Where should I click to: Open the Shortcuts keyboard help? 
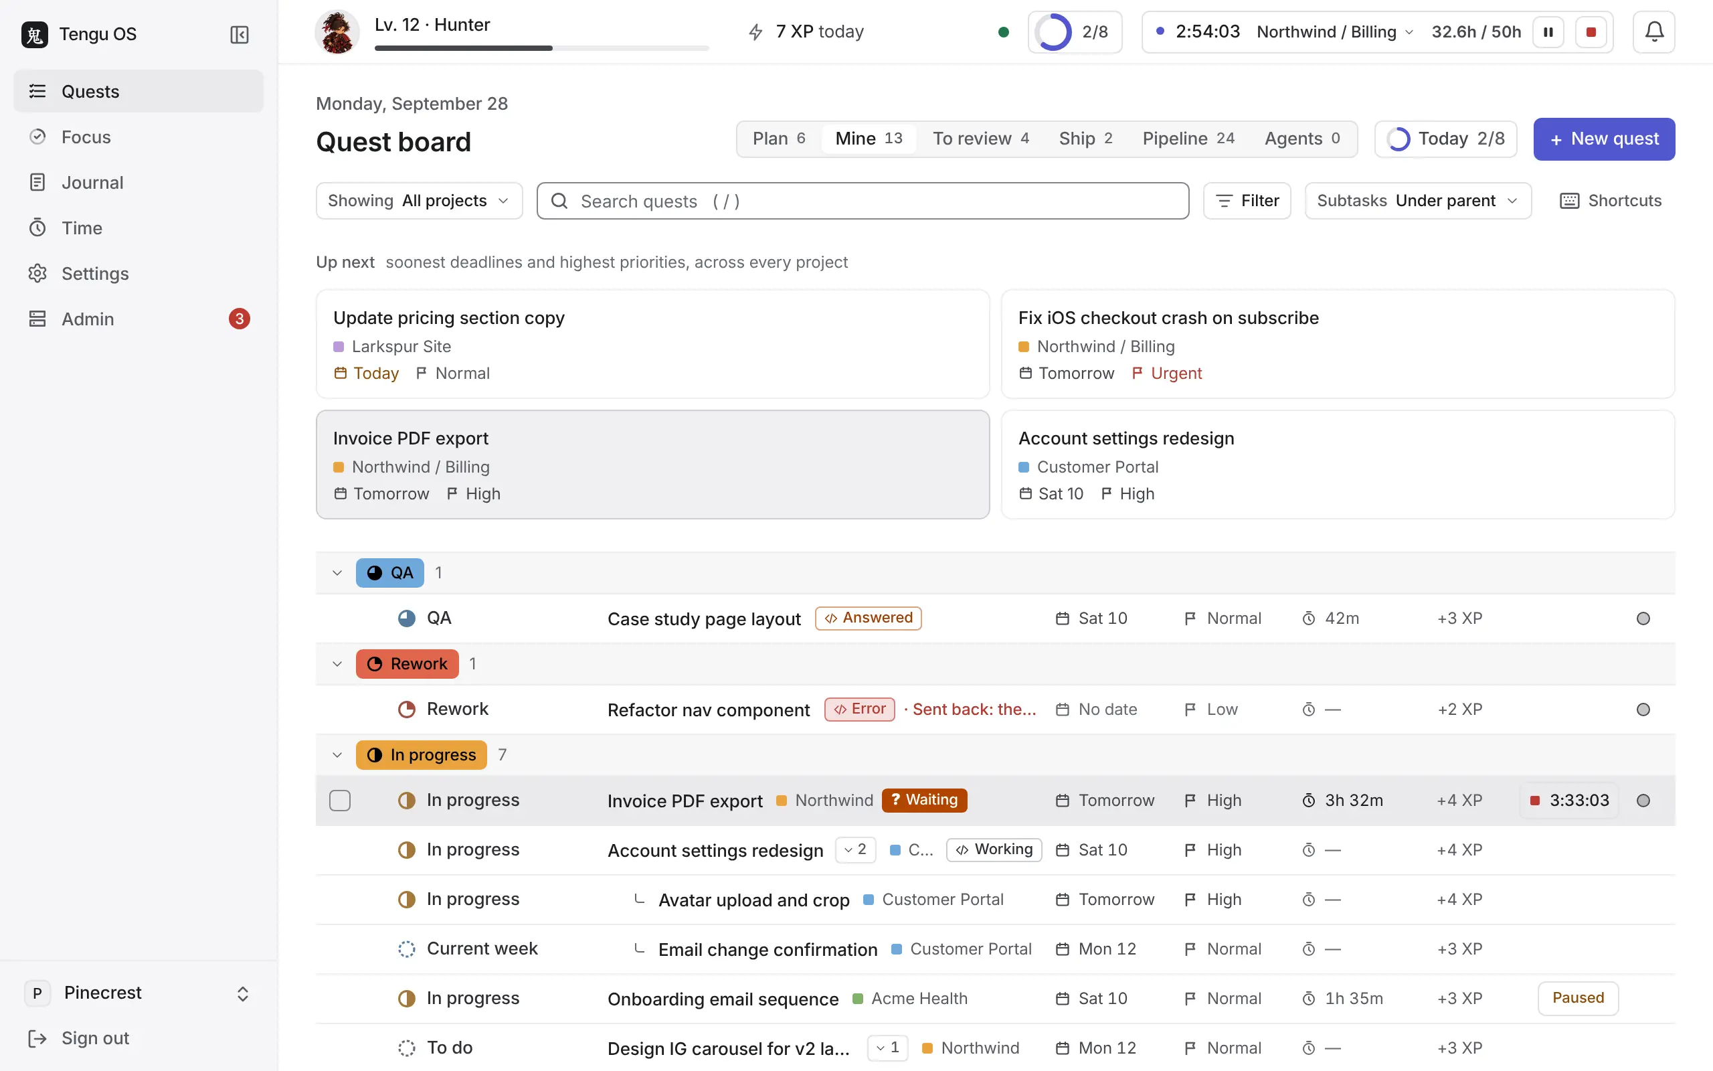coord(1611,200)
